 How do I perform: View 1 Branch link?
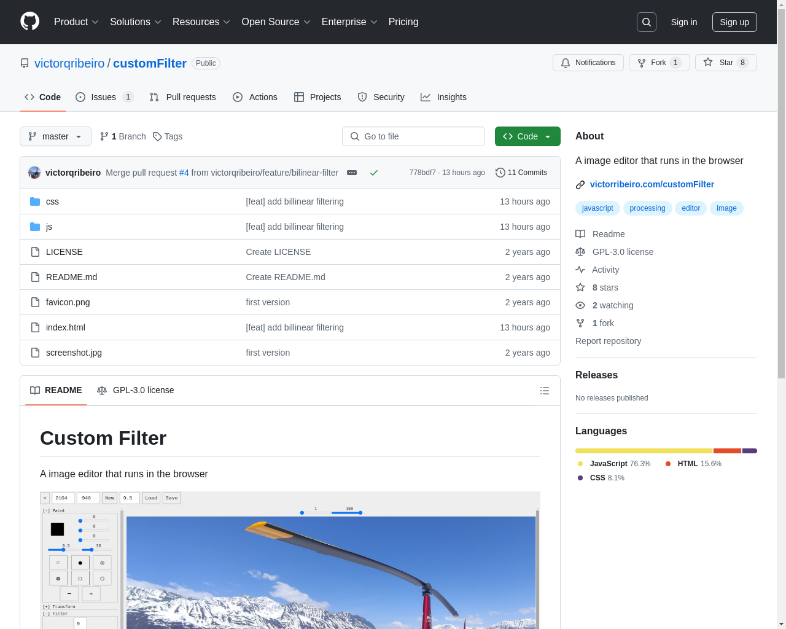point(123,136)
